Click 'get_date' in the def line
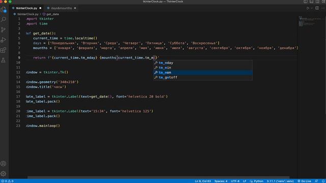This screenshot has width=326, height=183. click(x=41, y=34)
